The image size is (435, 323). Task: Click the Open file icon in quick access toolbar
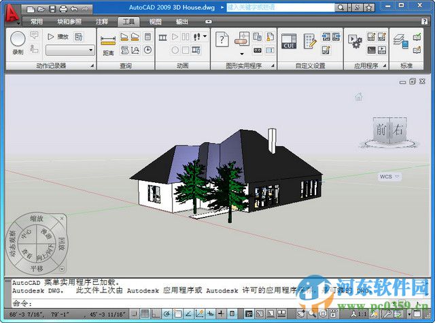pos(41,9)
